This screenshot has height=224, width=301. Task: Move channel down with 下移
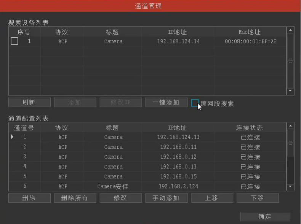(258, 198)
